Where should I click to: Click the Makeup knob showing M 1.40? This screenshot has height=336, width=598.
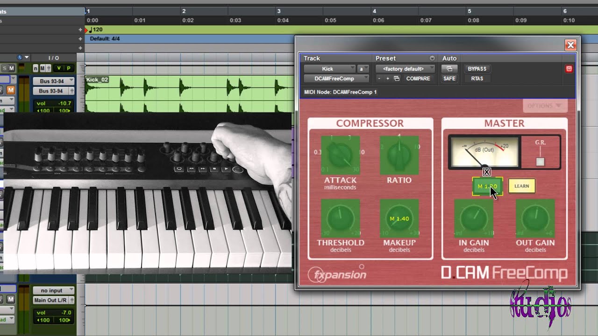click(399, 218)
